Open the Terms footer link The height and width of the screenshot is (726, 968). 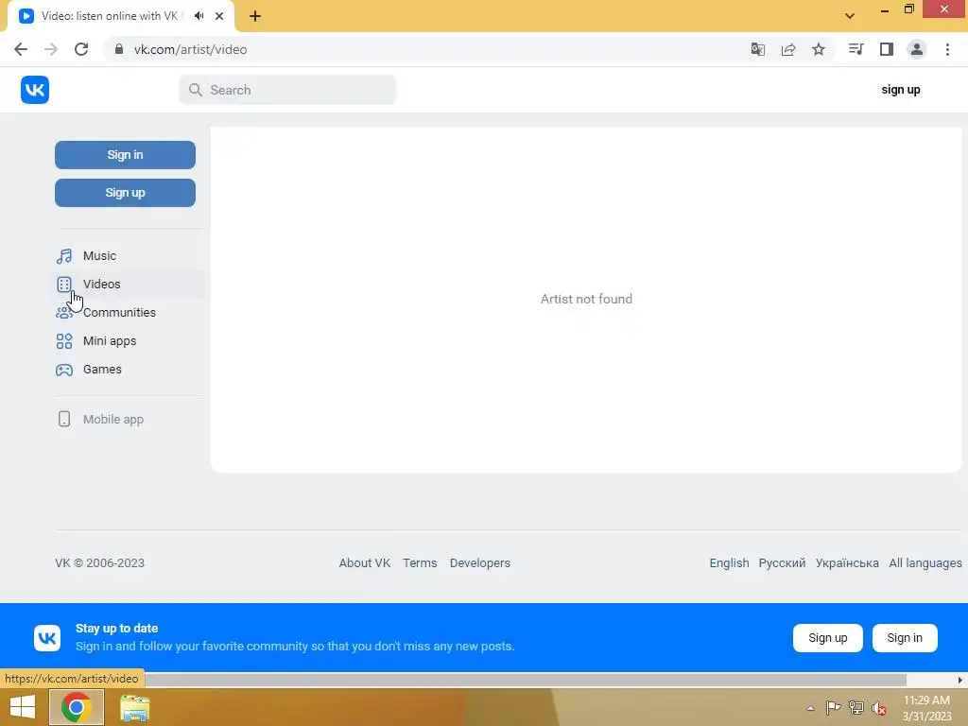click(420, 563)
